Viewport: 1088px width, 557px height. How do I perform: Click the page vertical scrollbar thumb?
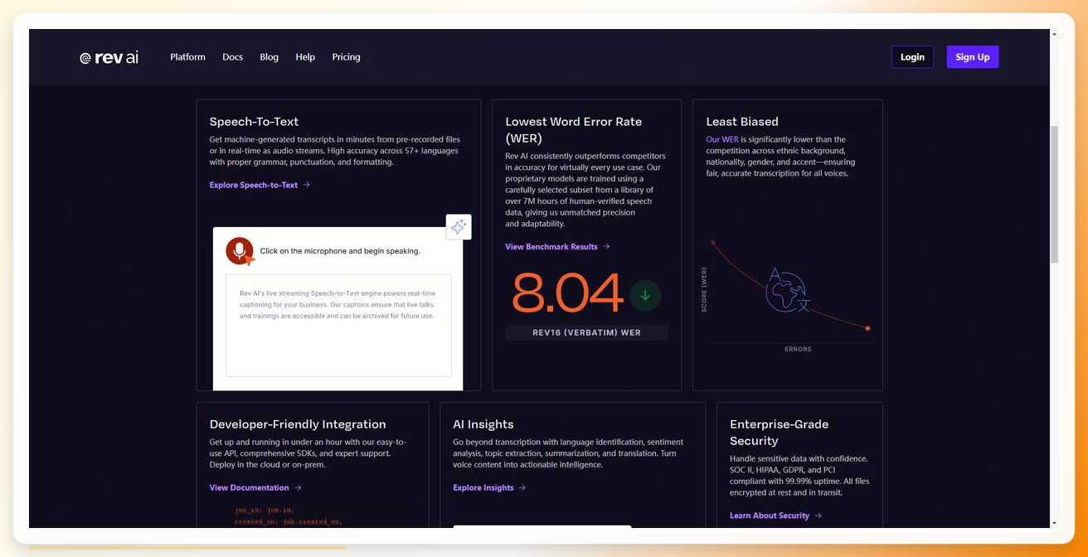(1055, 194)
